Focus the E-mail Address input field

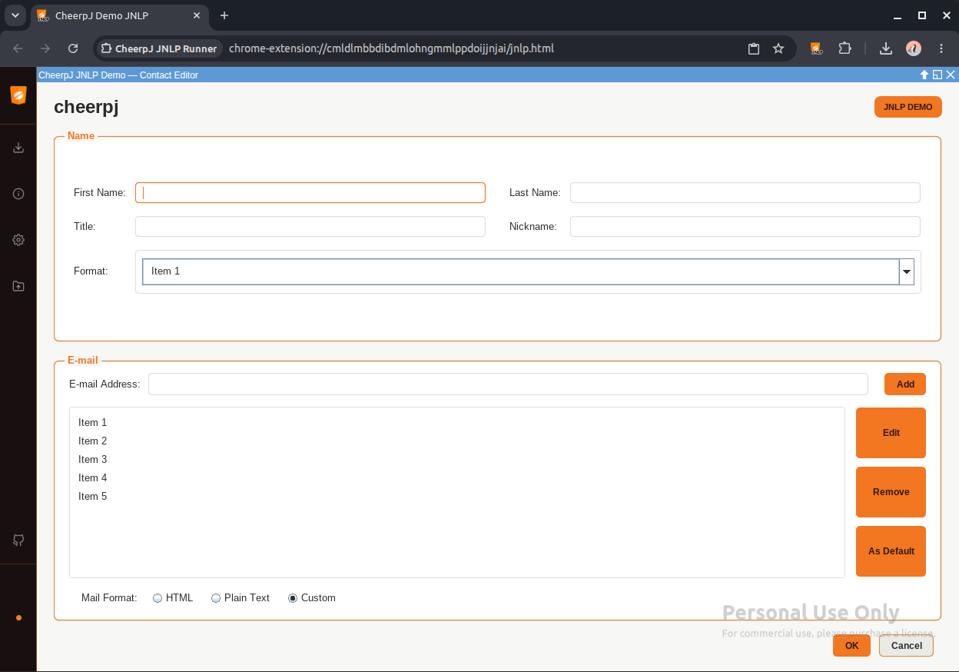tap(508, 384)
